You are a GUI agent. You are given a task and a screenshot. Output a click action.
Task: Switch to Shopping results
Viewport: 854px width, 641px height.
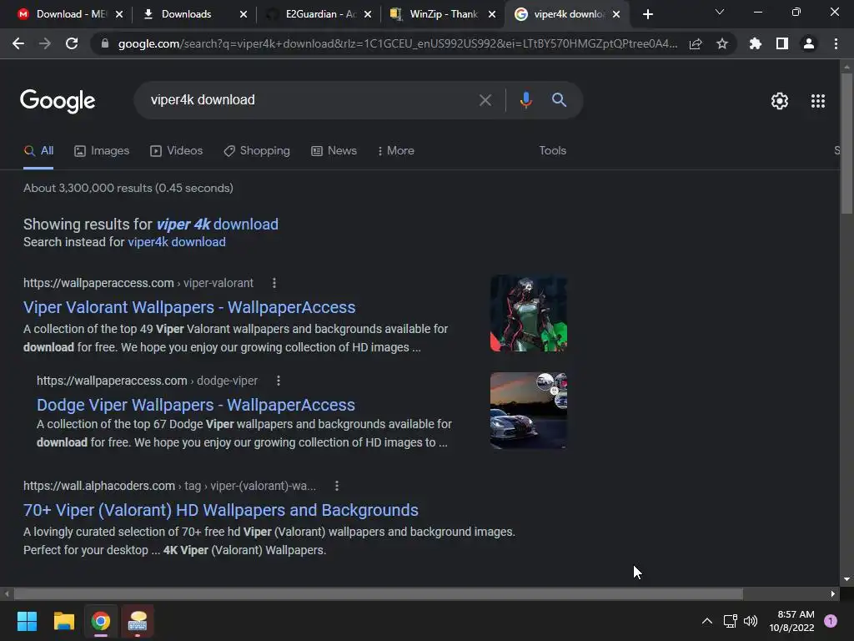click(257, 151)
